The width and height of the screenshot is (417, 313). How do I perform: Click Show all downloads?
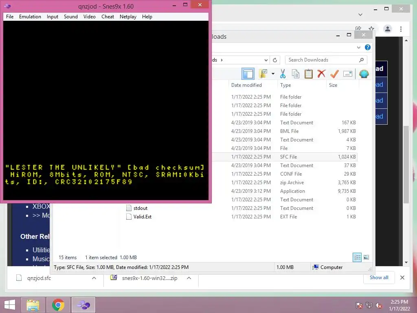pos(379,278)
